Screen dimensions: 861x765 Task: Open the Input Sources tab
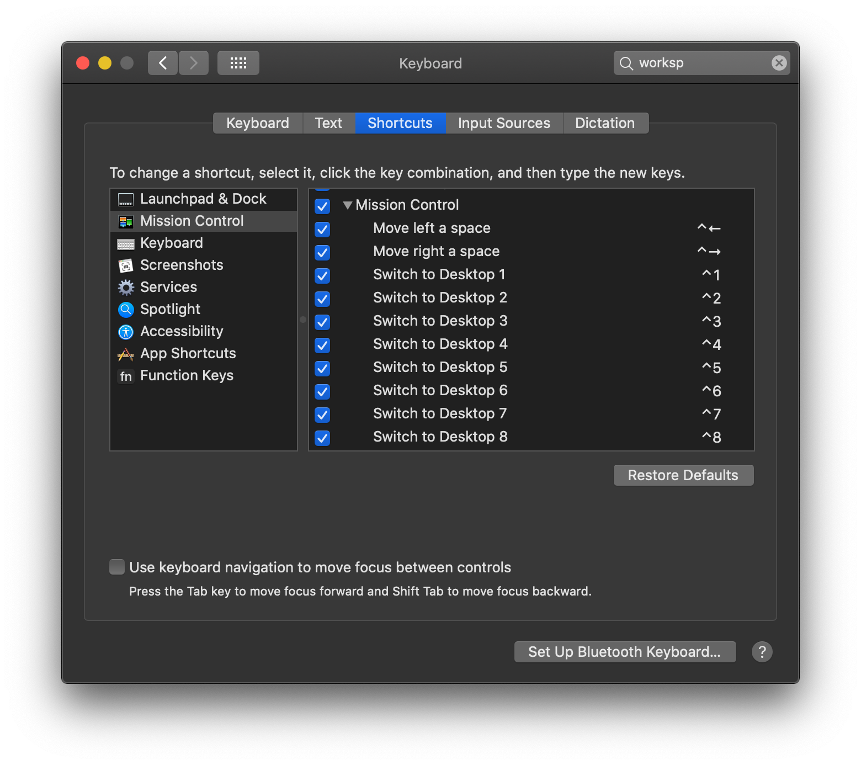504,123
